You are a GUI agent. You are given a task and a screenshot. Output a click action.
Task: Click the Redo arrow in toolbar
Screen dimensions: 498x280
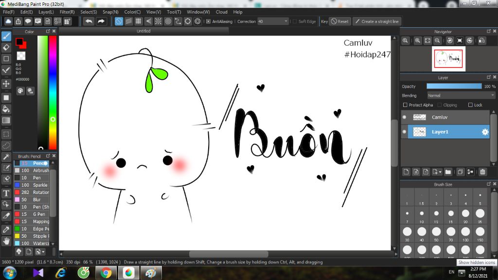click(101, 21)
